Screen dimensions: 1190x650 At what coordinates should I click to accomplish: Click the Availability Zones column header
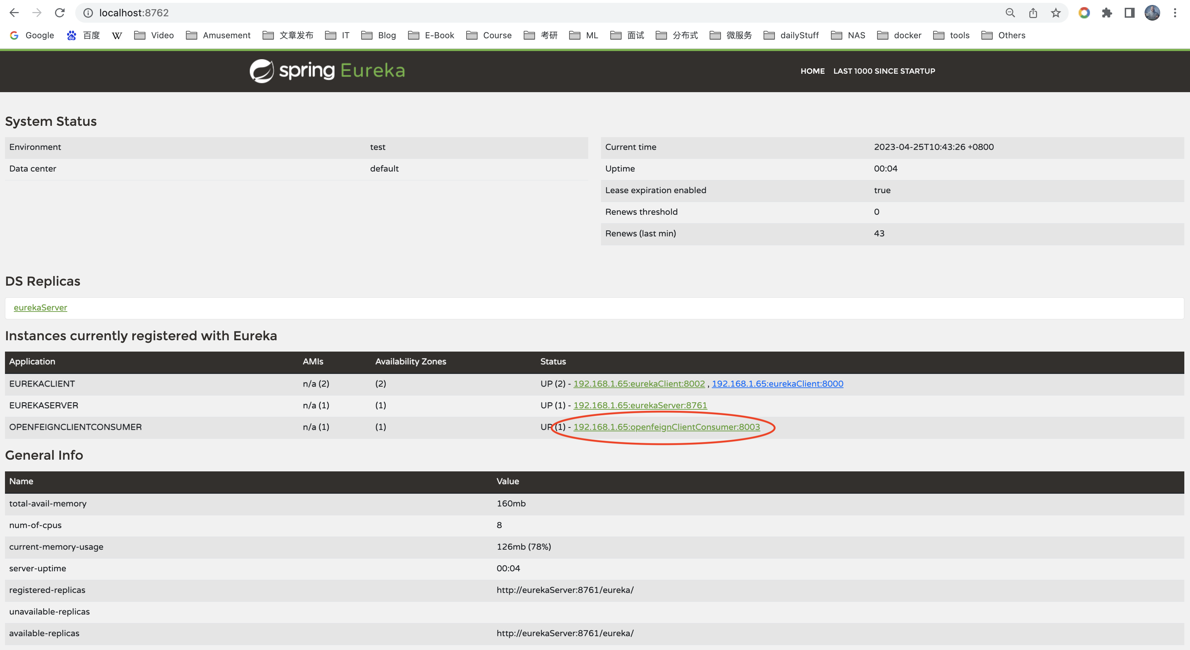[410, 362]
